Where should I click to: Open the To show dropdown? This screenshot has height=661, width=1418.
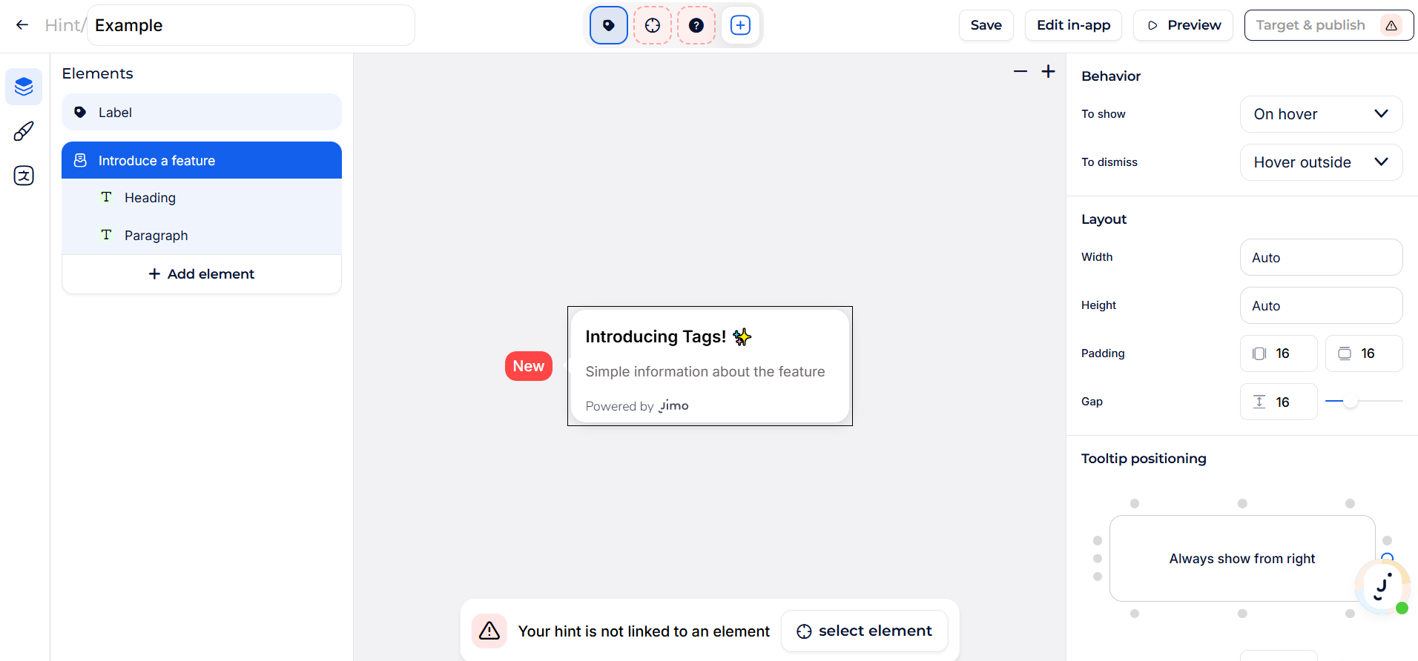point(1321,114)
